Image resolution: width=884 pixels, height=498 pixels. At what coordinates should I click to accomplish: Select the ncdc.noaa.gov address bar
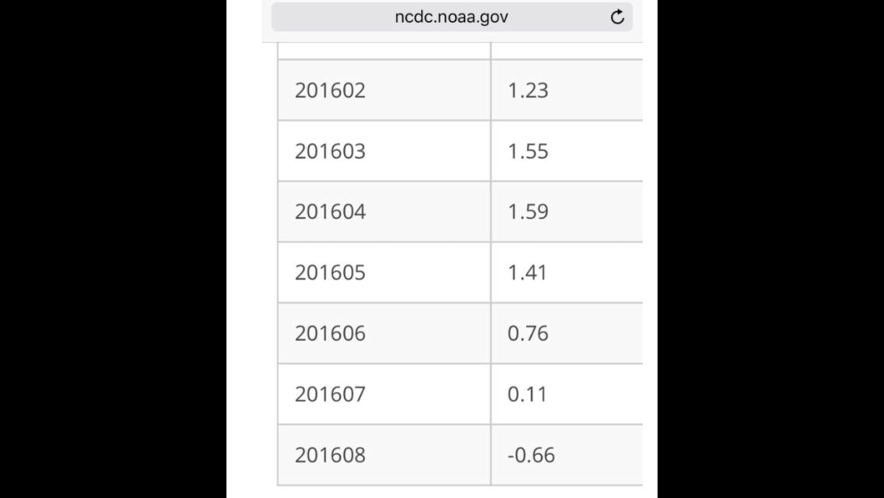[451, 17]
